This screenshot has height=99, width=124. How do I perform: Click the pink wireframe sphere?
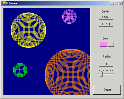(x=69, y=16)
